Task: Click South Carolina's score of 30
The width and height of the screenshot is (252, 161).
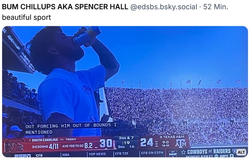Action: click(x=106, y=143)
